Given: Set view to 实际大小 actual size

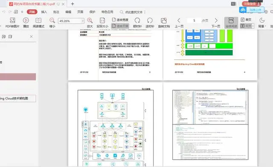Looking at the screenshot, I should [x=102, y=23].
